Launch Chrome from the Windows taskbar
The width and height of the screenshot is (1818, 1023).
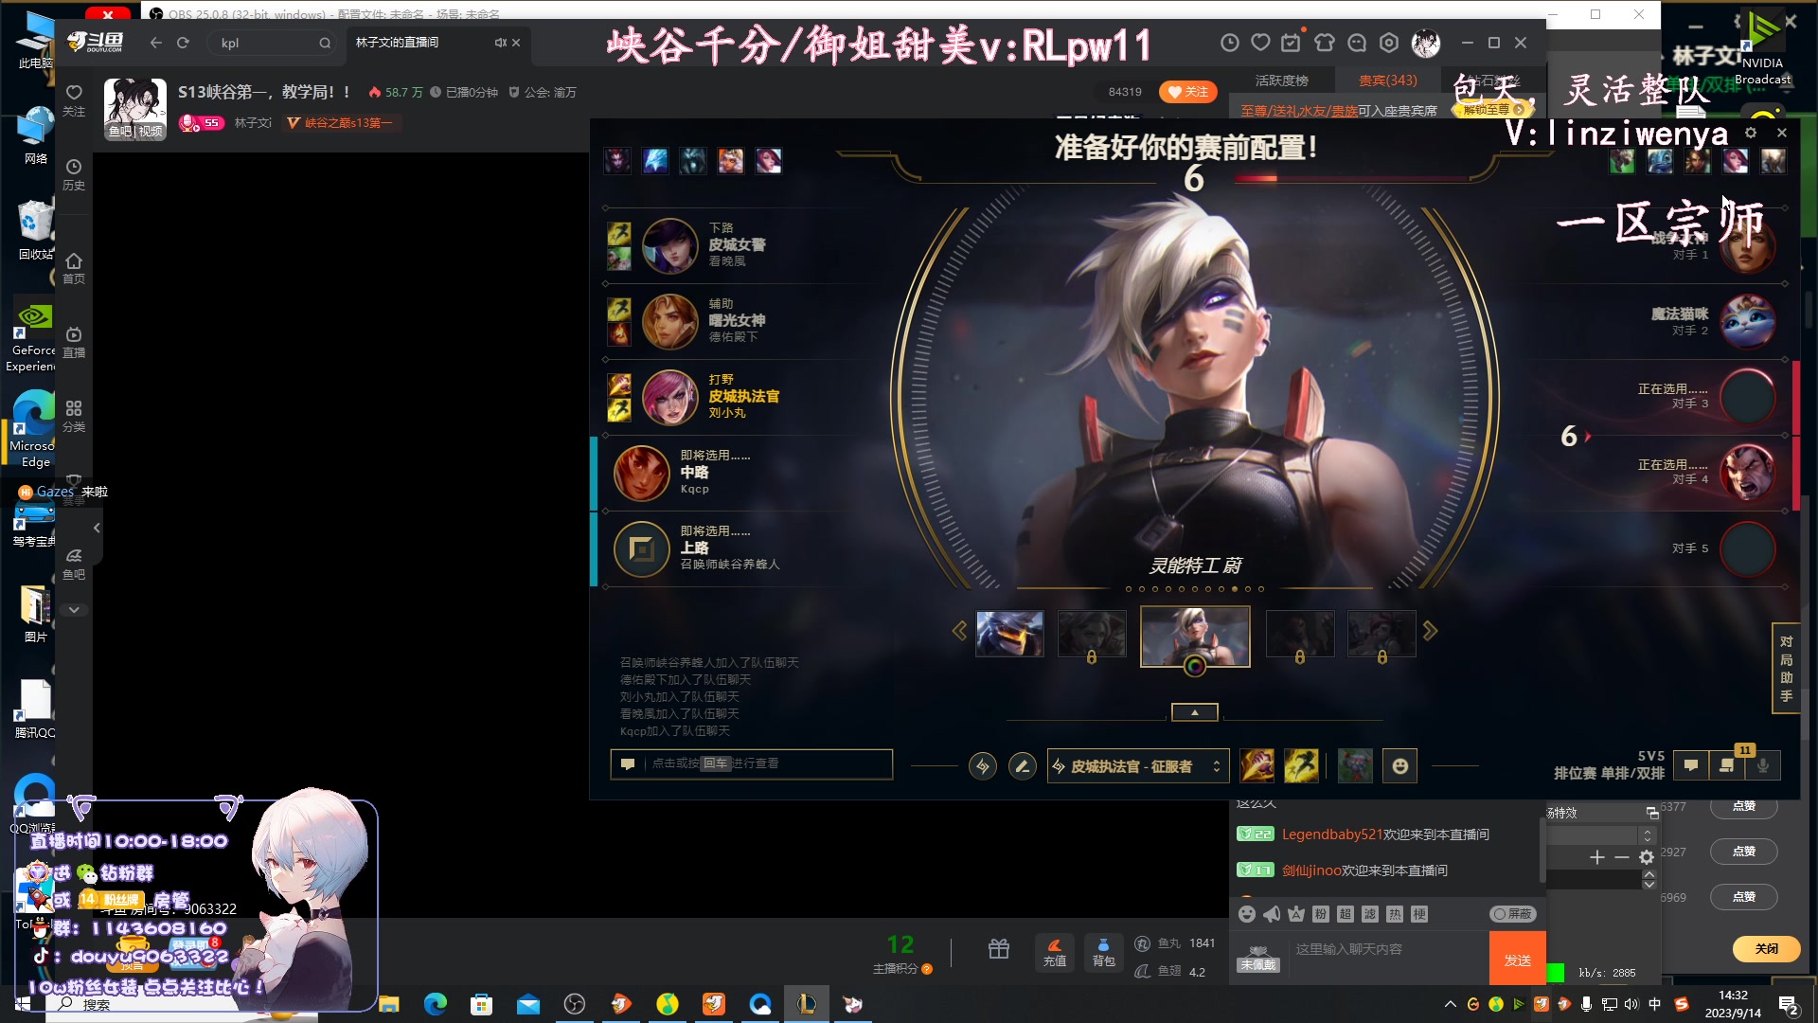coord(435,1003)
